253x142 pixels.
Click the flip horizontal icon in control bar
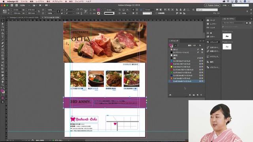(x=78, y=13)
